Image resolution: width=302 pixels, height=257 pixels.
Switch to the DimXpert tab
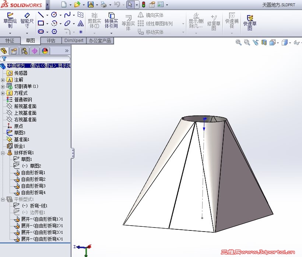pyautogui.click(x=74, y=41)
